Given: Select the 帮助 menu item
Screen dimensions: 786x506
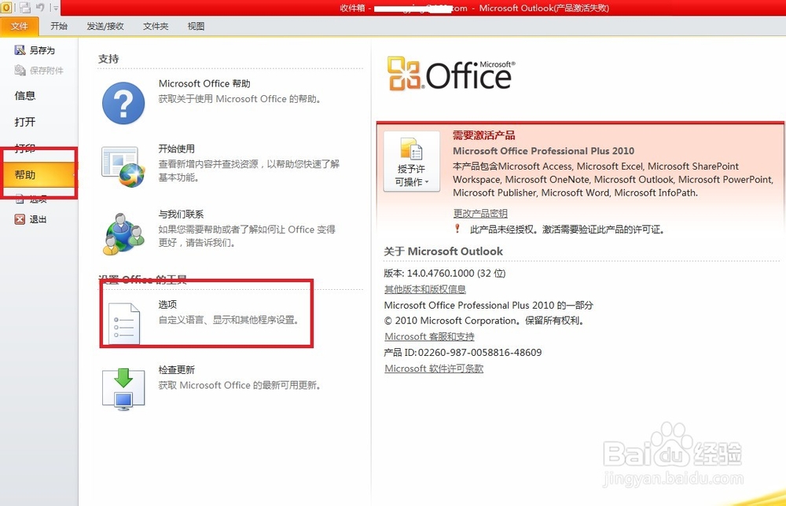Looking at the screenshot, I should point(39,175).
